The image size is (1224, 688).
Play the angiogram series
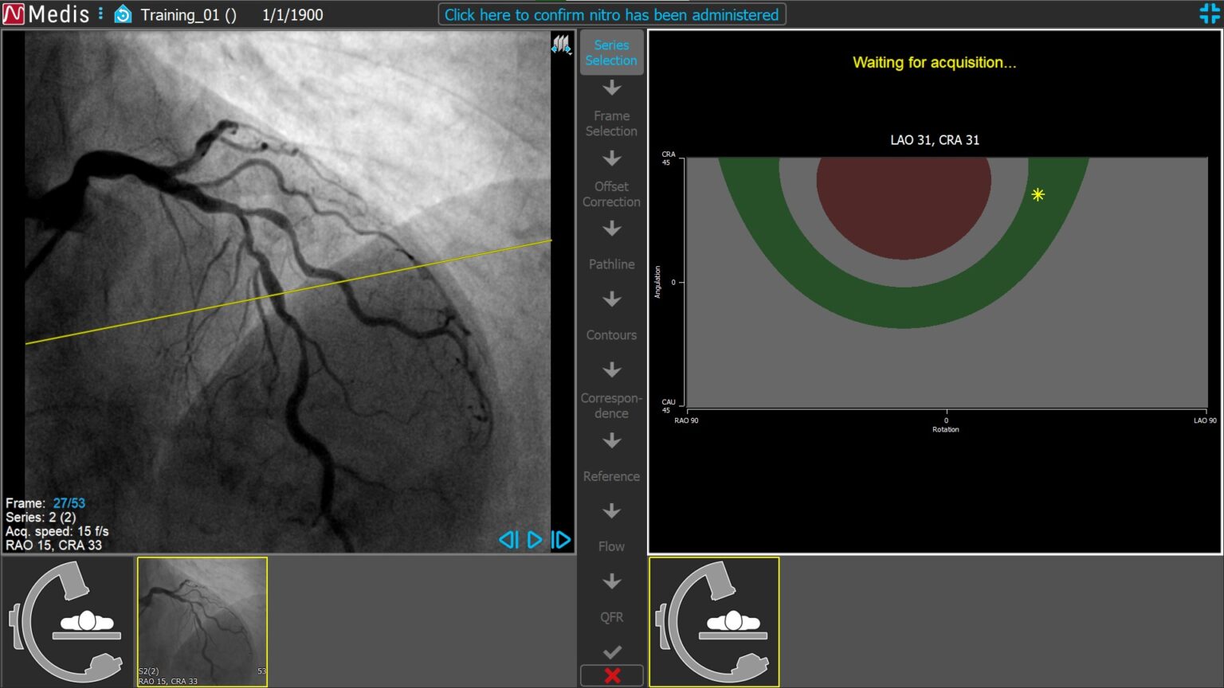point(535,540)
